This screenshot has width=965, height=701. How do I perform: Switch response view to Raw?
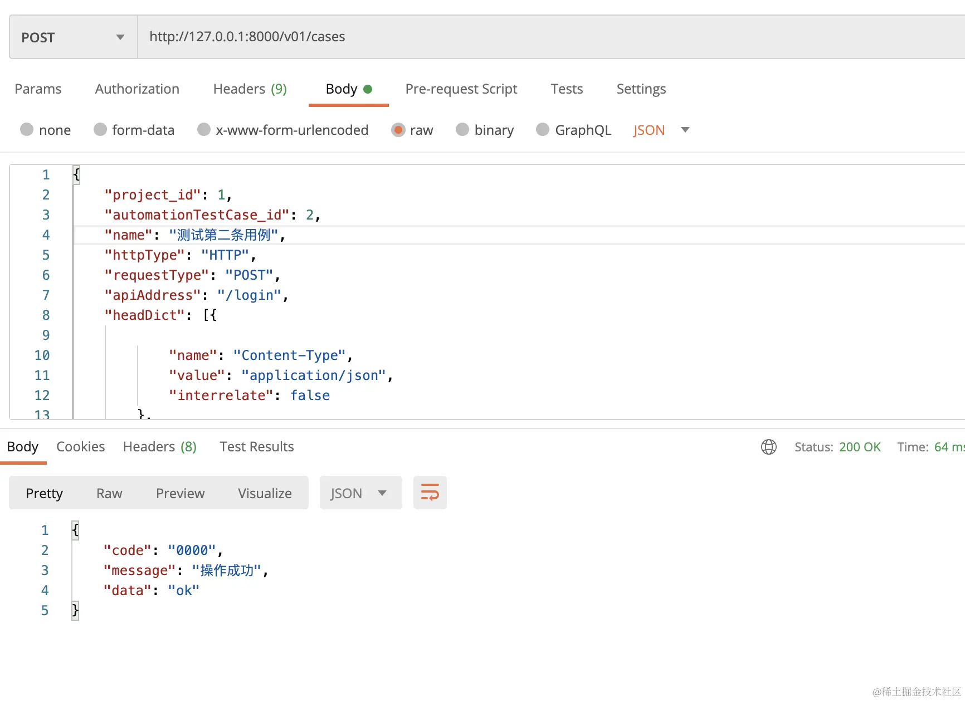pos(109,493)
